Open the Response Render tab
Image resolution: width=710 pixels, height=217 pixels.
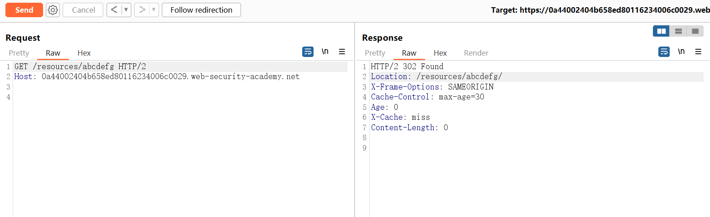pos(476,53)
